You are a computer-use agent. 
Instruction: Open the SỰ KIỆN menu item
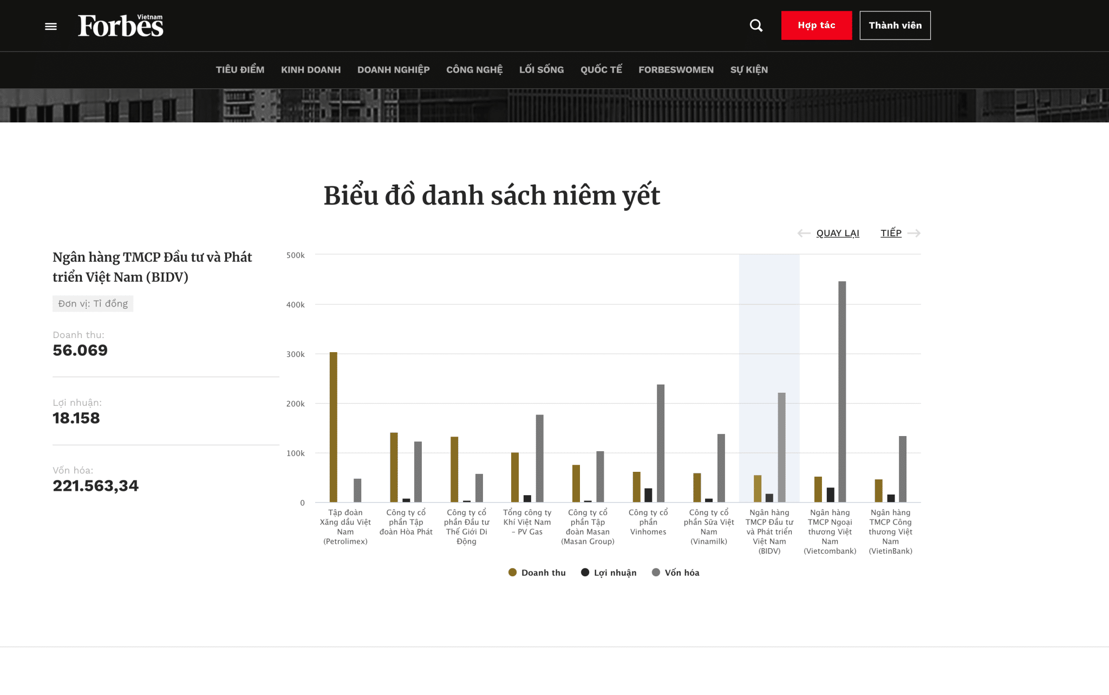click(749, 70)
